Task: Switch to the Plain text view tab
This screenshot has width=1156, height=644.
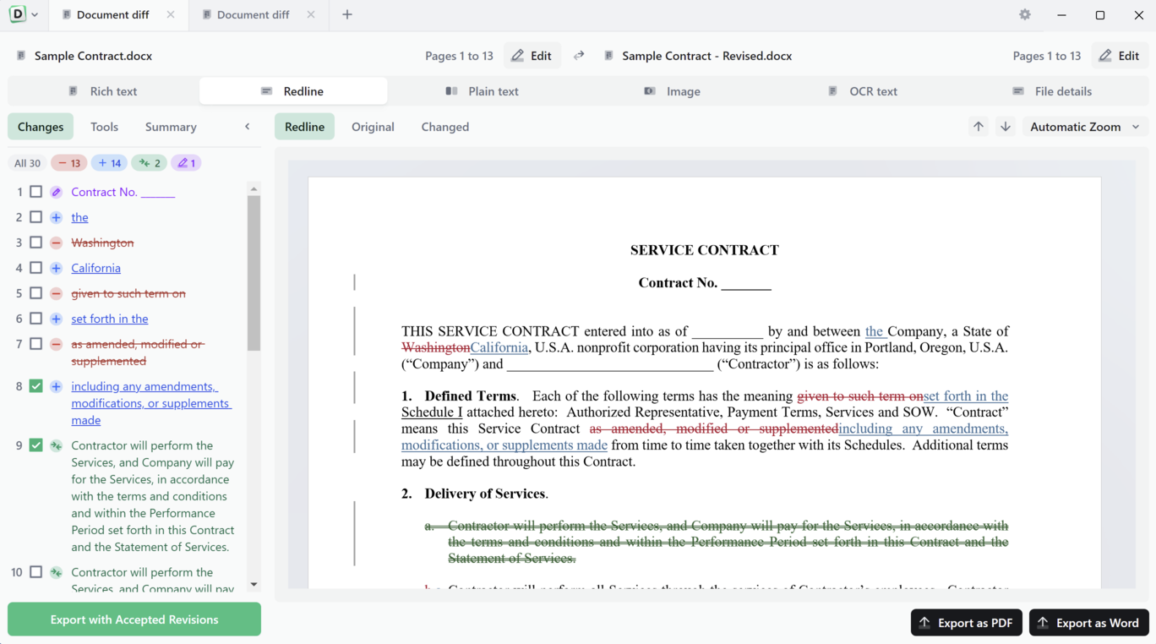Action: click(x=483, y=91)
